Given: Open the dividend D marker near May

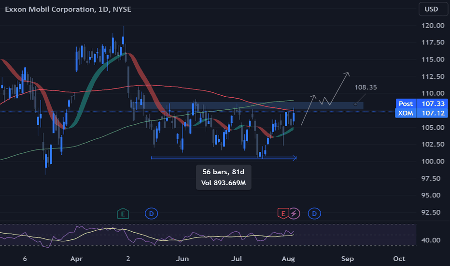Looking at the screenshot, I should click(151, 214).
